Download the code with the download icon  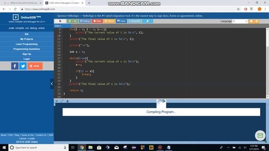coord(148,21)
